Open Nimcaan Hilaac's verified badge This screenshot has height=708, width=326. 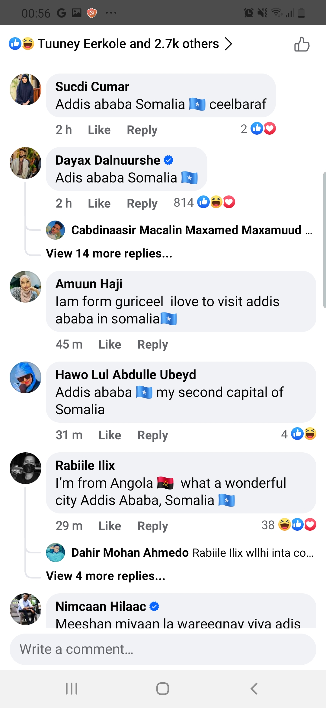(x=154, y=606)
